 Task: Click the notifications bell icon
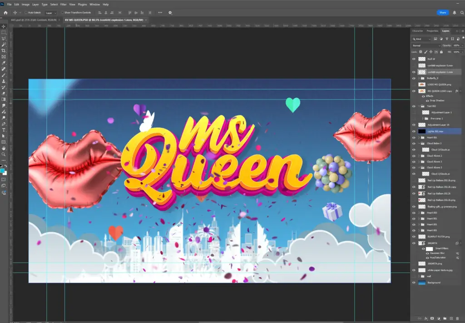pyautogui.click(x=455, y=13)
